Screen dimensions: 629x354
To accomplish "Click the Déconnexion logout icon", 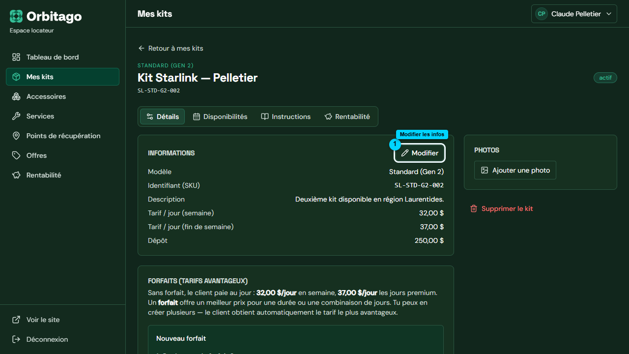I will coord(16,339).
